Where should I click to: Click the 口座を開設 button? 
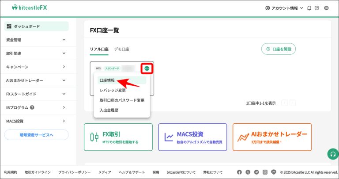[279, 49]
